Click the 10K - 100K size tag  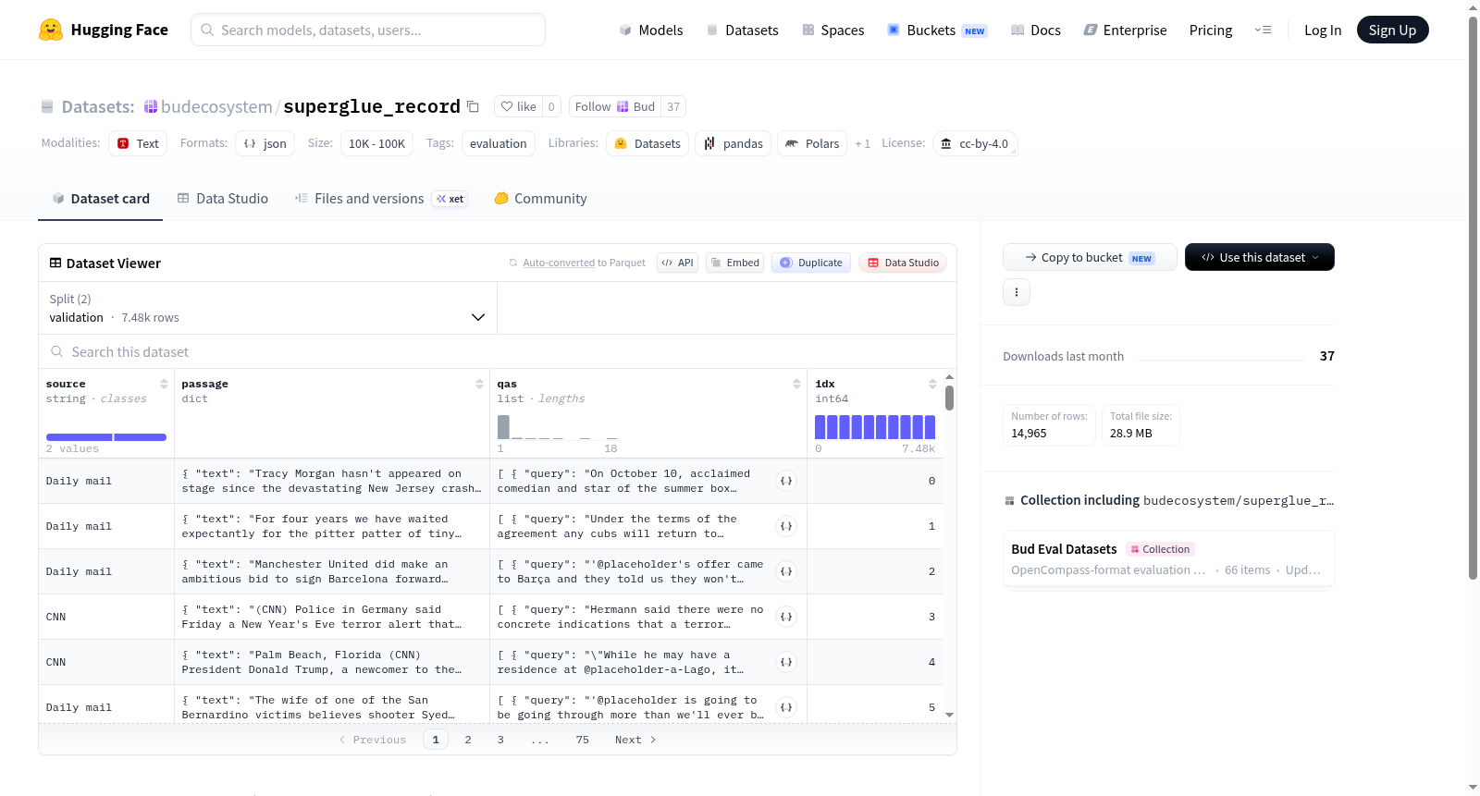376,143
